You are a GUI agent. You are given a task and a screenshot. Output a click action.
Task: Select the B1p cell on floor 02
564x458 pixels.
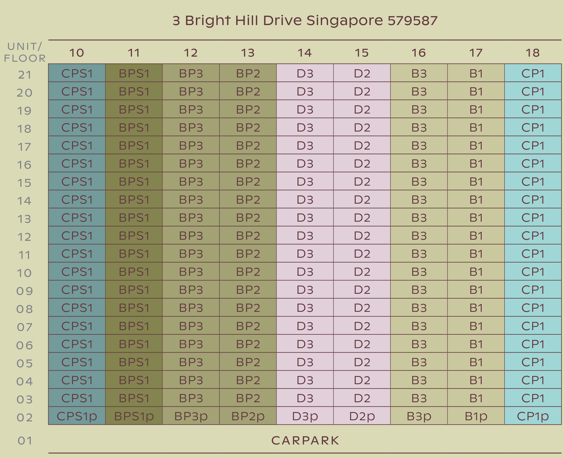tap(476, 415)
